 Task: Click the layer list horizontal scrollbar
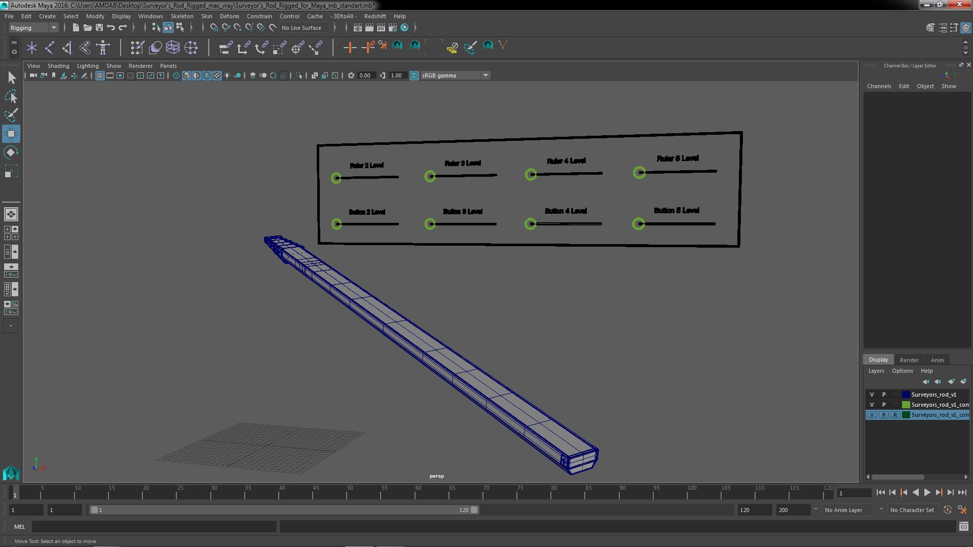tap(897, 477)
